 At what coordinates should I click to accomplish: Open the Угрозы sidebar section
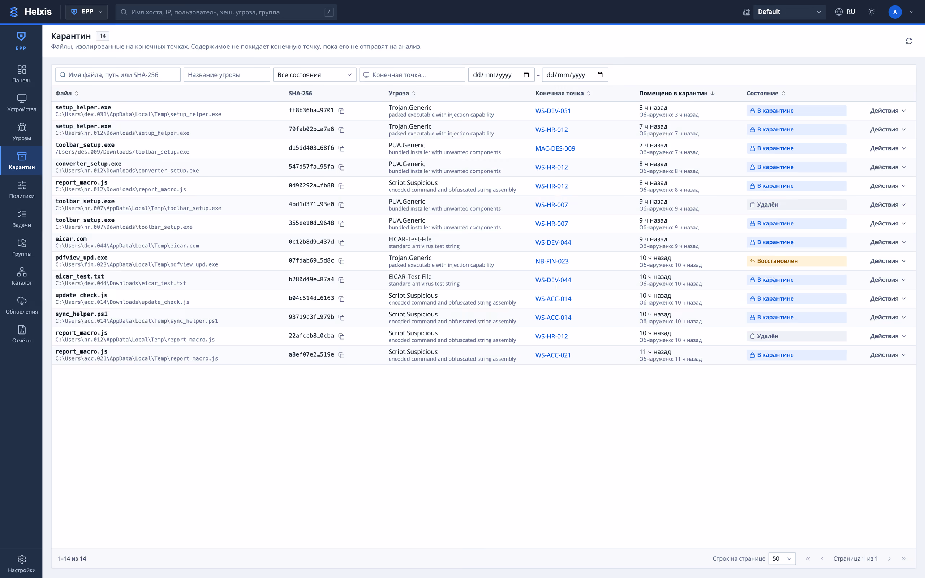(x=21, y=131)
